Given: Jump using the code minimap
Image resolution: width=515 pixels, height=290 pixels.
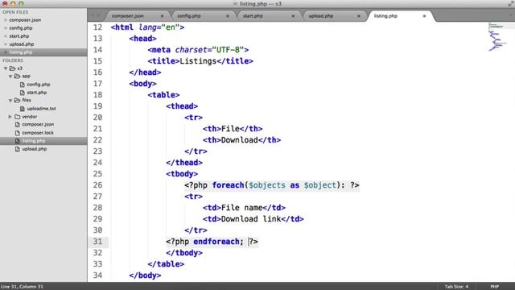Looking at the screenshot, I should click(497, 37).
